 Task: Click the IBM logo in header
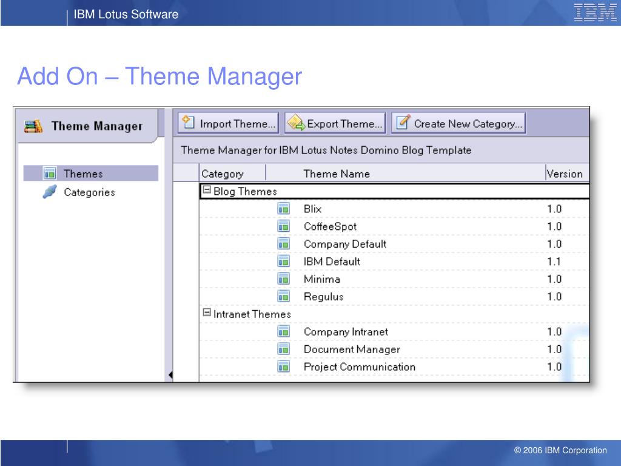[x=595, y=13]
